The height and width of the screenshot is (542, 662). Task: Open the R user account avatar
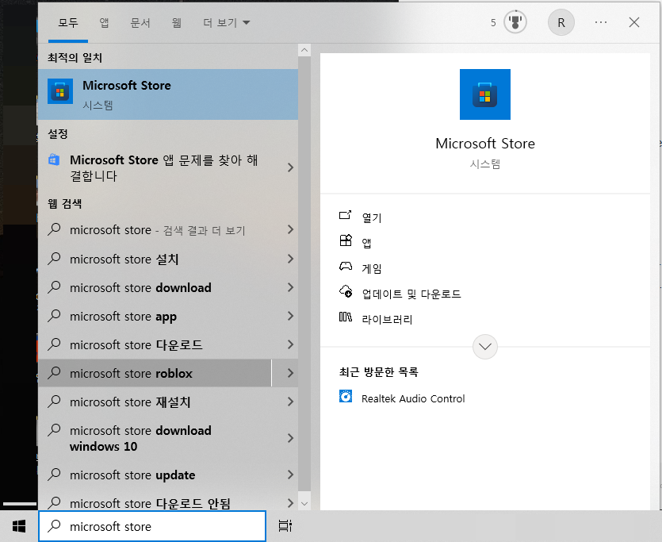561,22
